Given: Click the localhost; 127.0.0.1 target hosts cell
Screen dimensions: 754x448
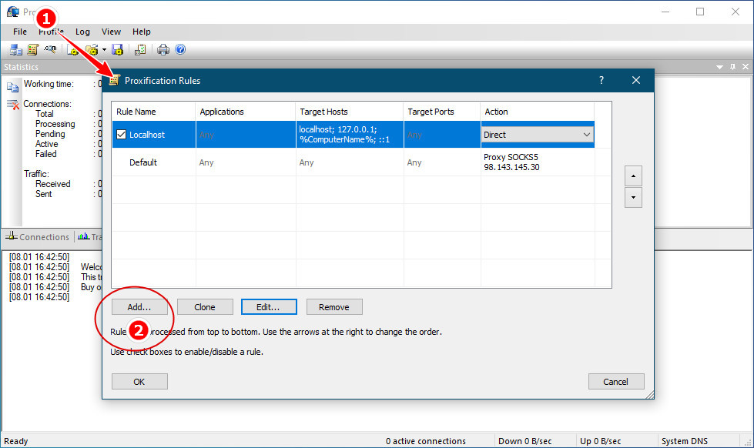Looking at the screenshot, I should point(350,135).
